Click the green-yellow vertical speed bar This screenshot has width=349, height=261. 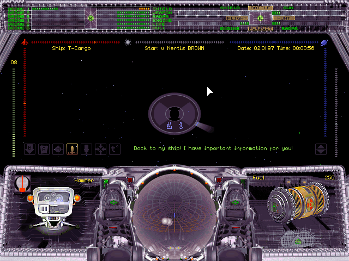[14, 113]
